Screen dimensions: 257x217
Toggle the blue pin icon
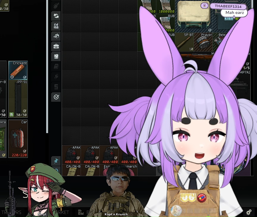[56, 161]
